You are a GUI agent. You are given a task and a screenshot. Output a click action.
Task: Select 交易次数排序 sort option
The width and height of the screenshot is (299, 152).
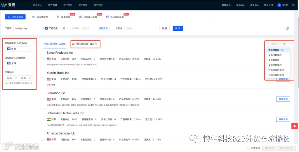click(x=278, y=55)
